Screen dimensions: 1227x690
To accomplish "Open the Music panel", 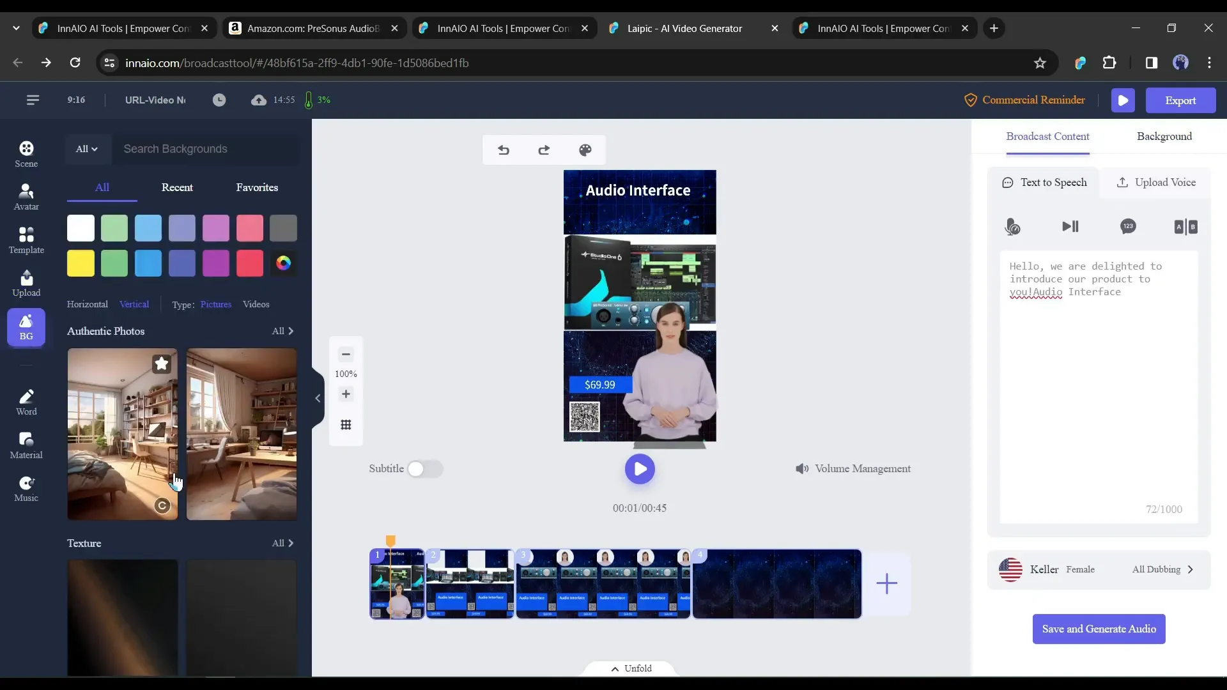I will [x=26, y=489].
